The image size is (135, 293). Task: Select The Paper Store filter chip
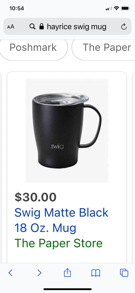click(x=104, y=47)
